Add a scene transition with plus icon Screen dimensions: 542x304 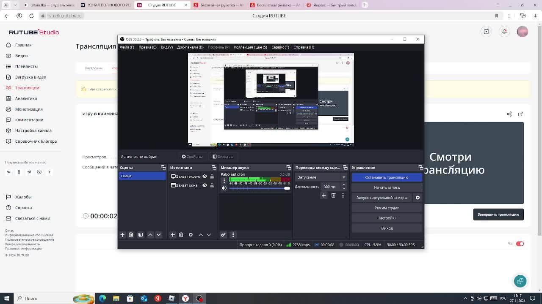pos(324,195)
